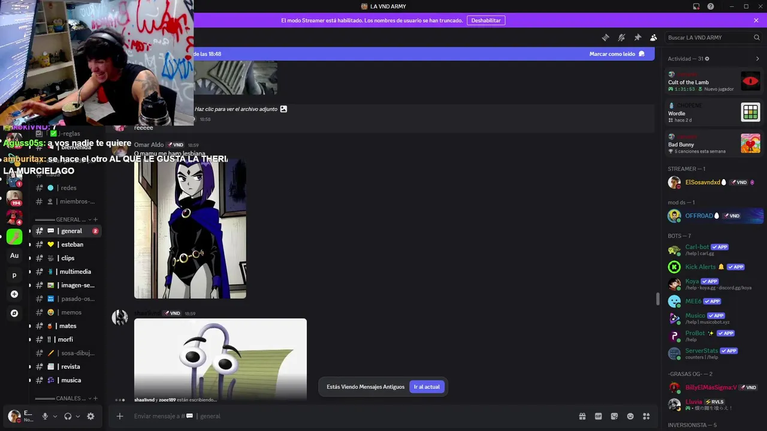Open the Threads icon in channel header
The image size is (767, 431).
(605, 38)
